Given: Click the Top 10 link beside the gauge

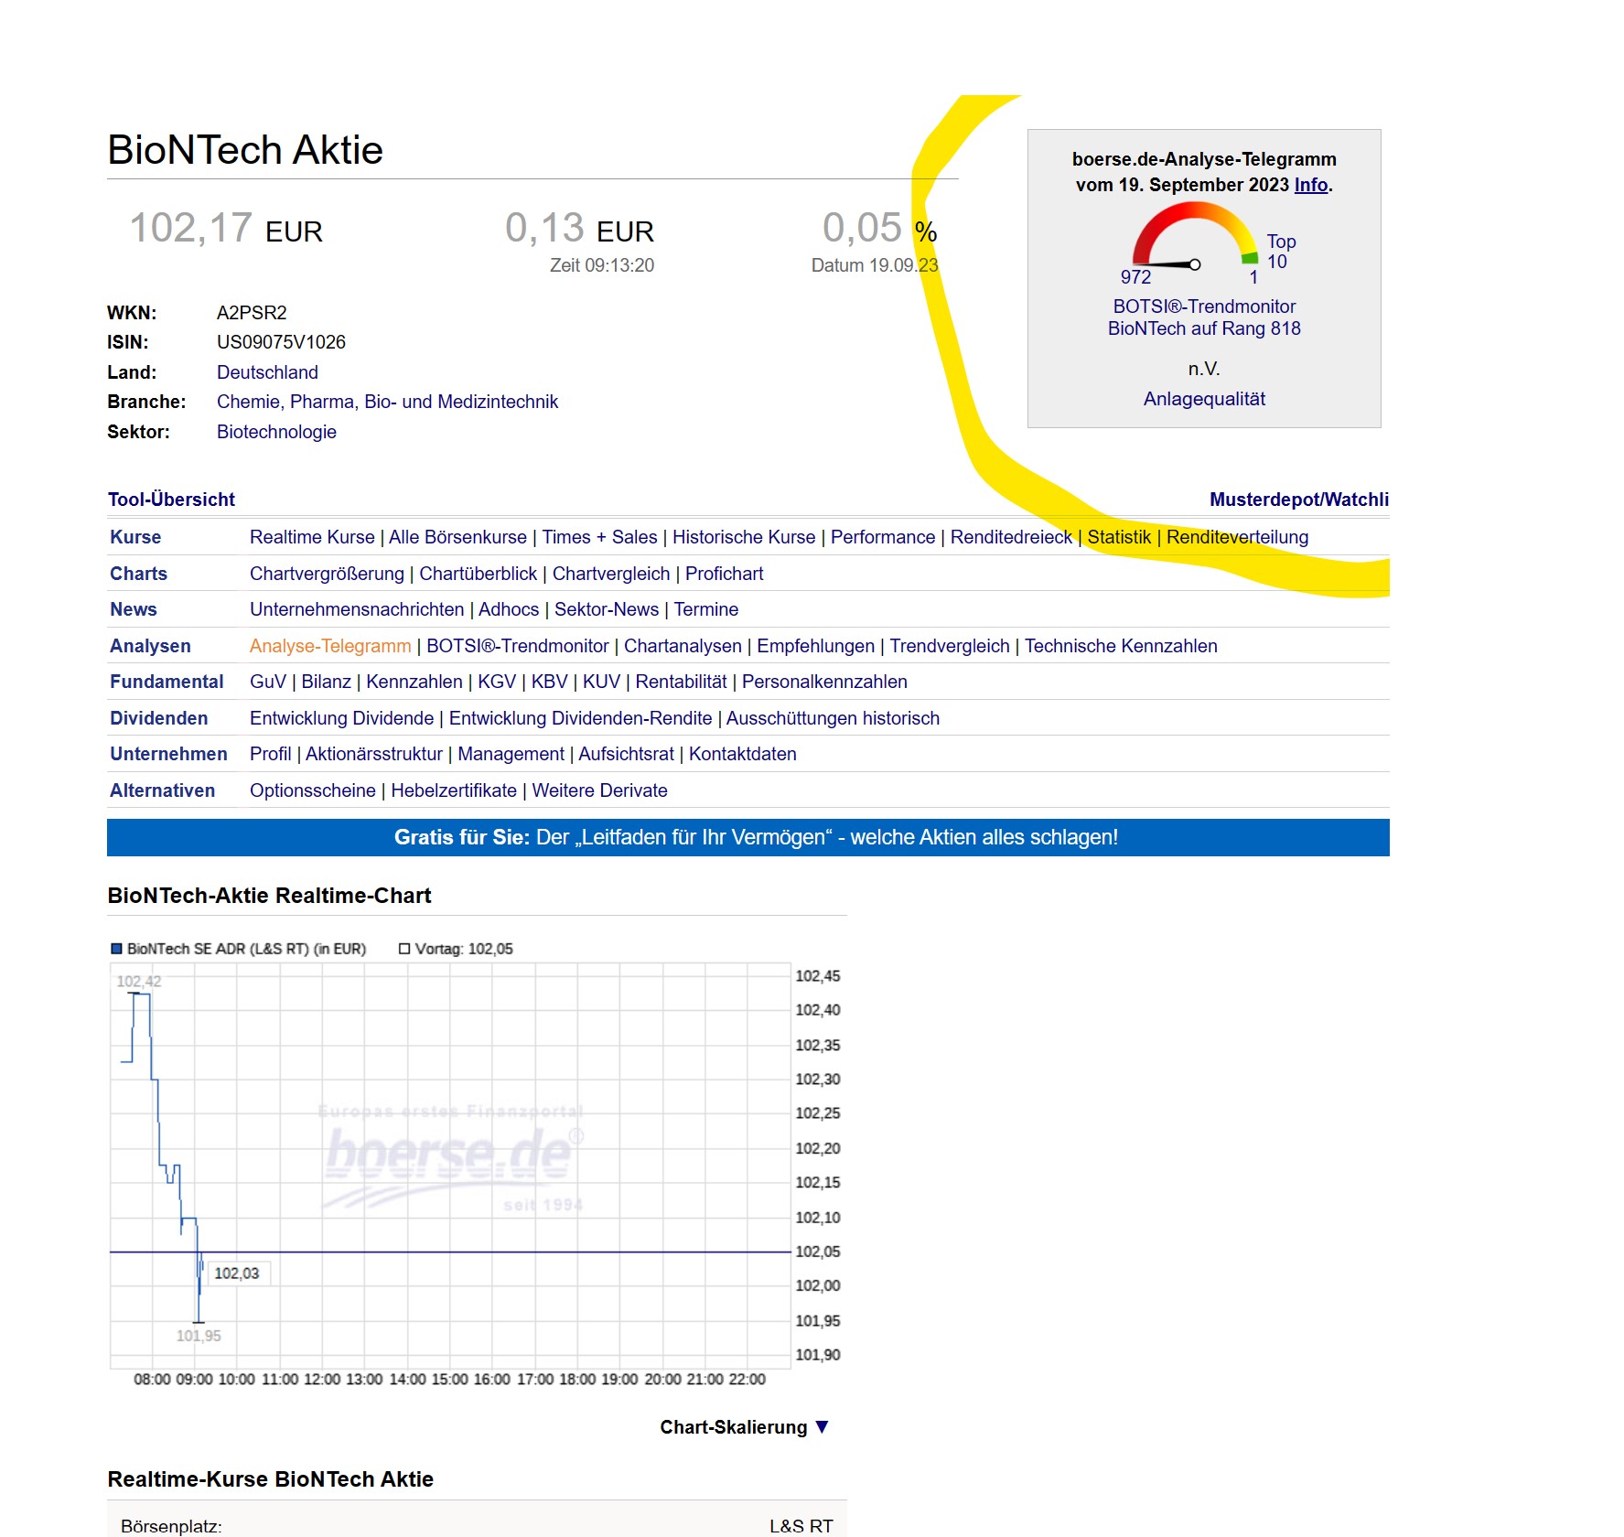Looking at the screenshot, I should click(1281, 252).
